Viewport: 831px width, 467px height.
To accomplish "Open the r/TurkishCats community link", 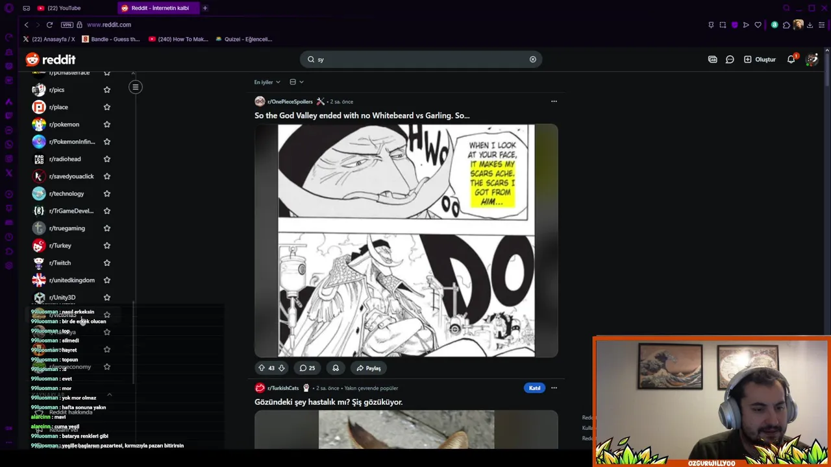I will point(283,388).
